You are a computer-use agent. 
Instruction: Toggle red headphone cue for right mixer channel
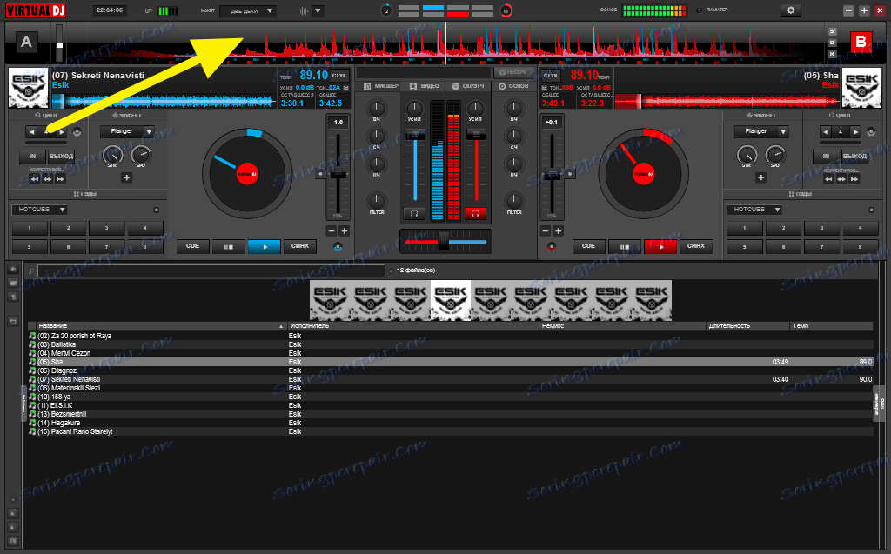476,214
